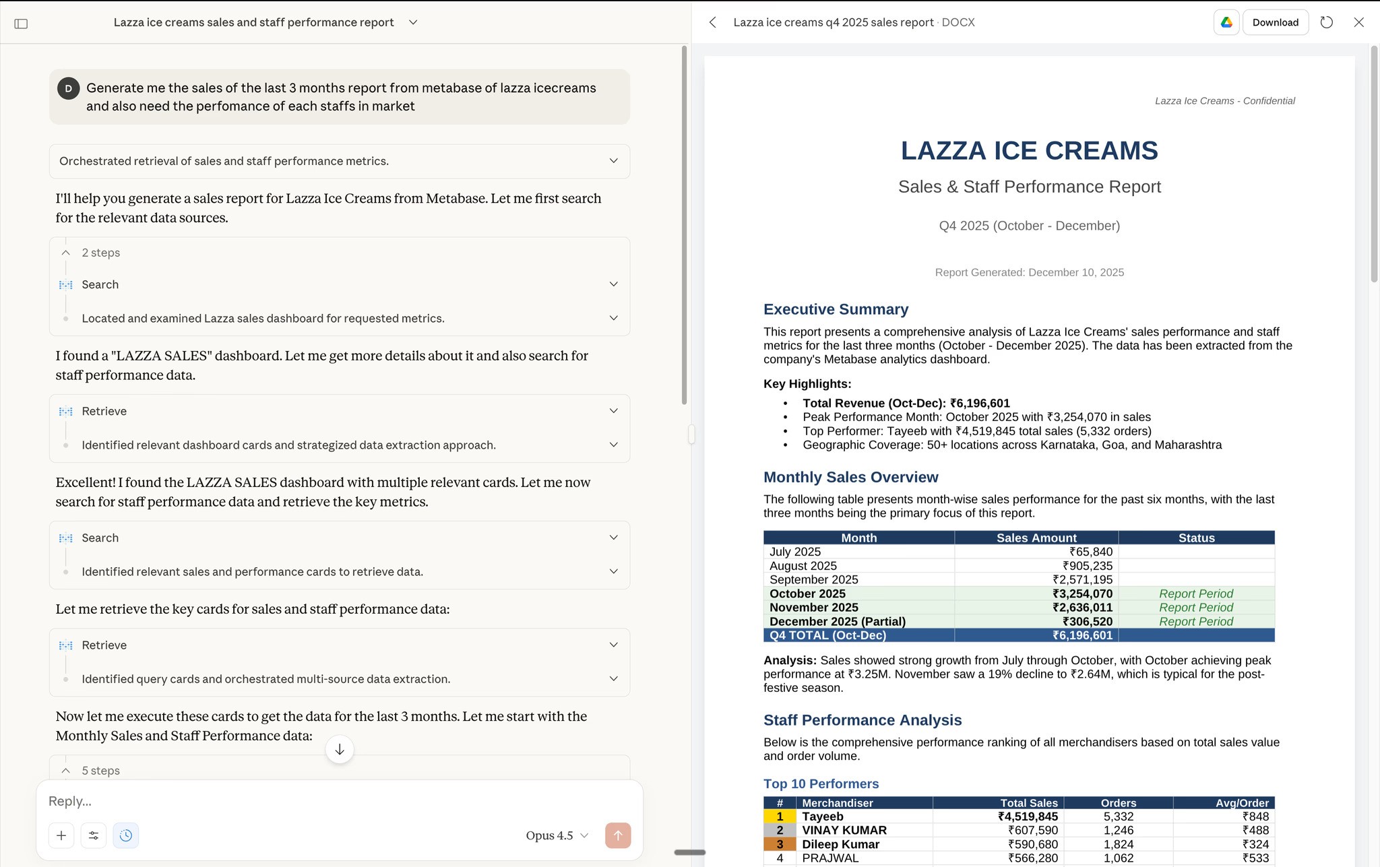This screenshot has height=867, width=1380.
Task: Click the back arrow in the document panel
Action: tap(713, 22)
